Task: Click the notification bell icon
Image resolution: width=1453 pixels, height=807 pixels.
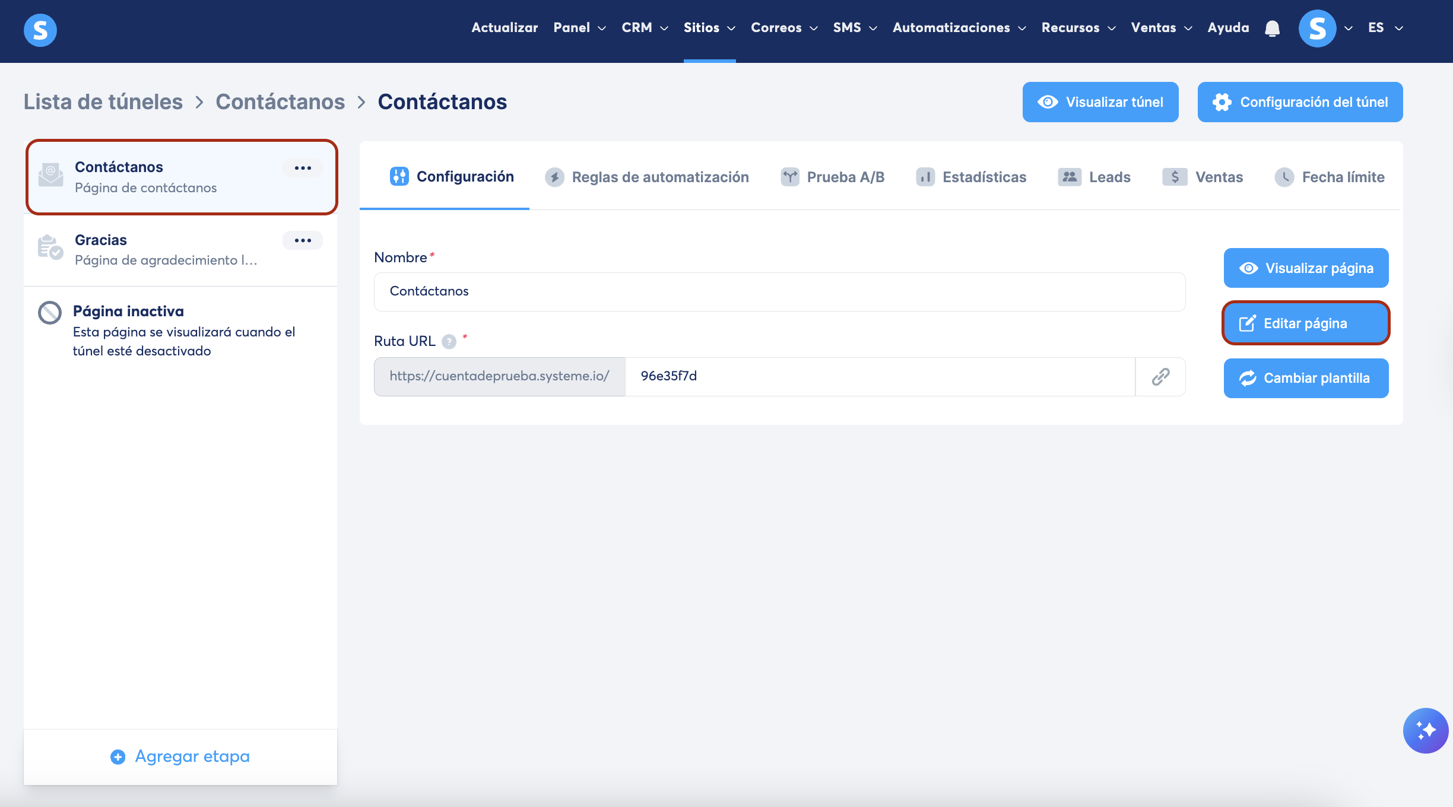Action: point(1272,28)
